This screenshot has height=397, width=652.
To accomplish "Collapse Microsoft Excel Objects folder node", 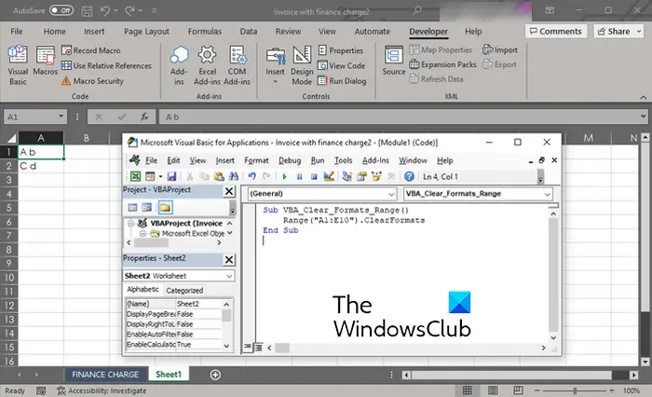I will [143, 234].
